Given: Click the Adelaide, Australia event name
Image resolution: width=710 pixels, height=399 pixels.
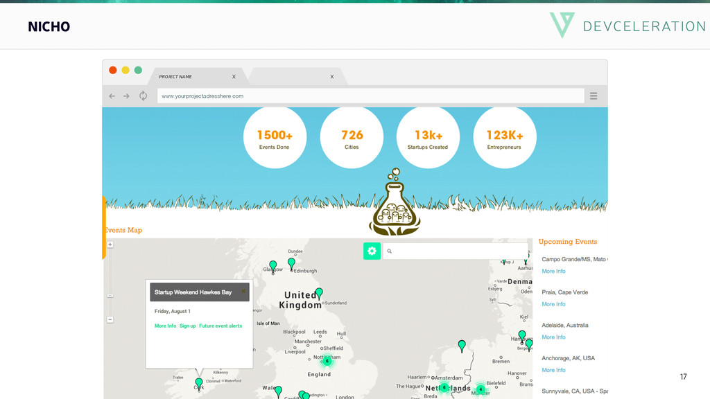Looking at the screenshot, I should tap(565, 326).
